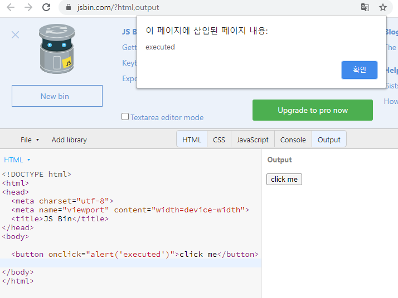Screen dimensions: 398x298
Task: Open the Add library menu
Action: [69, 140]
